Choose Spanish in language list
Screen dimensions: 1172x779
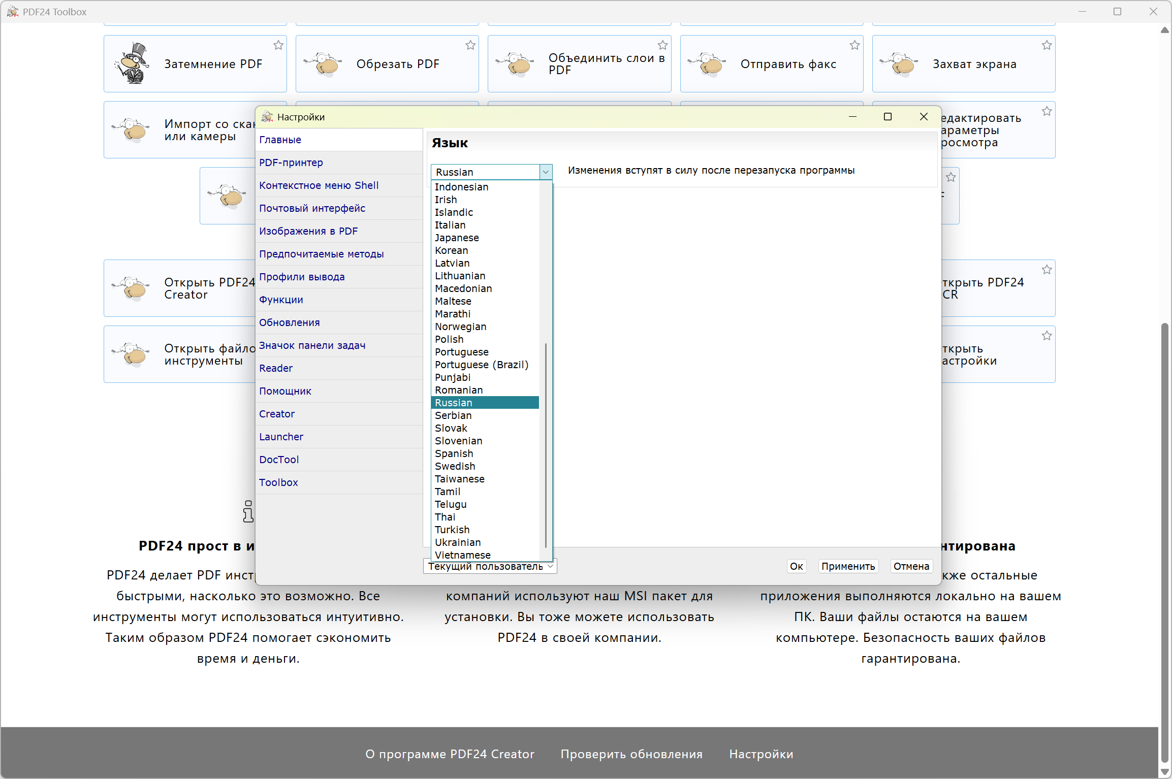[x=485, y=453]
